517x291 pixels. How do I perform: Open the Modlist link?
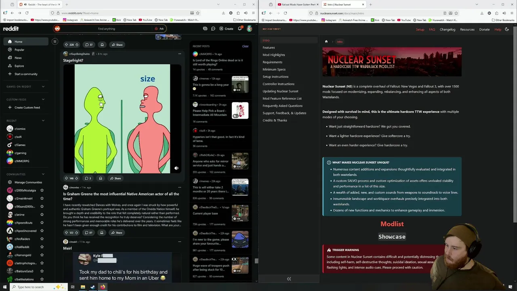pyautogui.click(x=392, y=224)
